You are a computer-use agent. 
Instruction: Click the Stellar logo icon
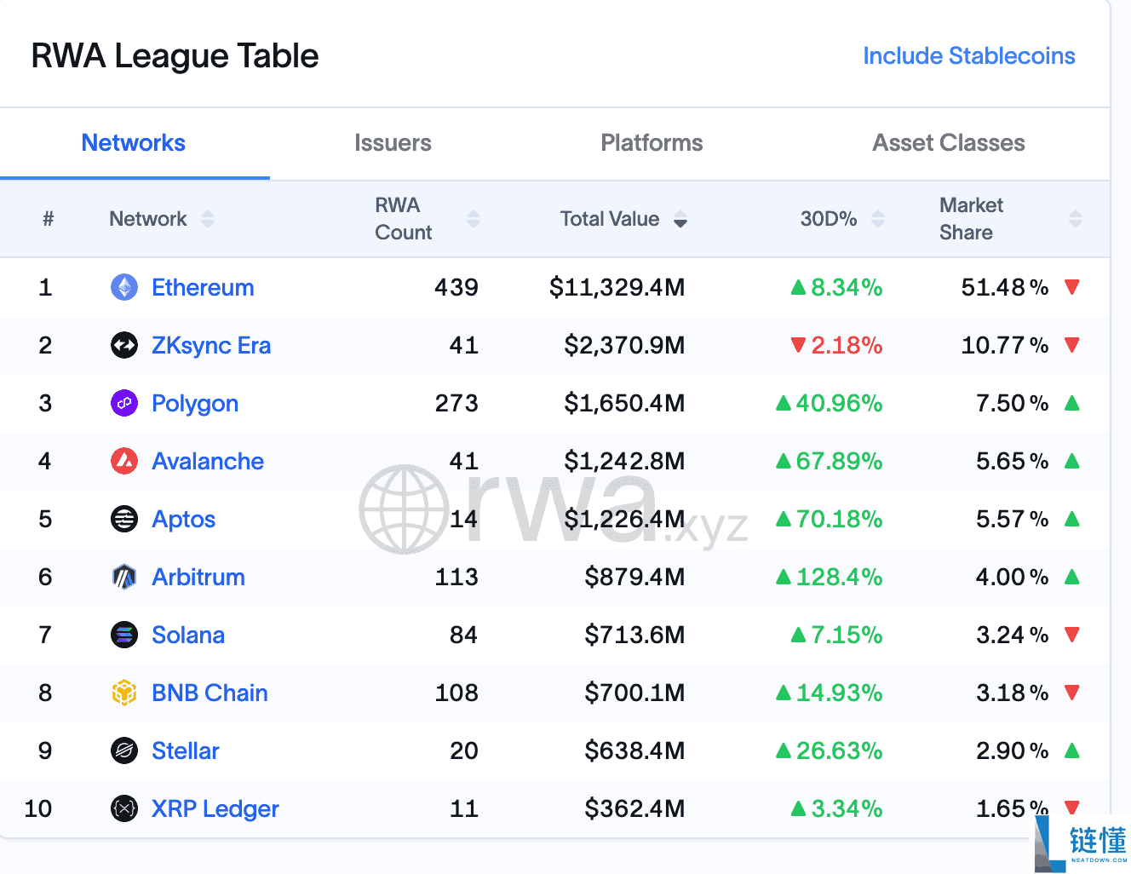click(x=124, y=750)
